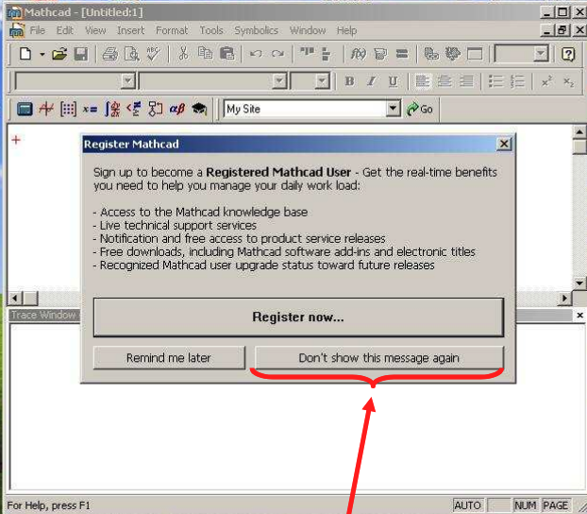Click the Open file folder icon
Screen dimensions: 587x514
(59, 55)
